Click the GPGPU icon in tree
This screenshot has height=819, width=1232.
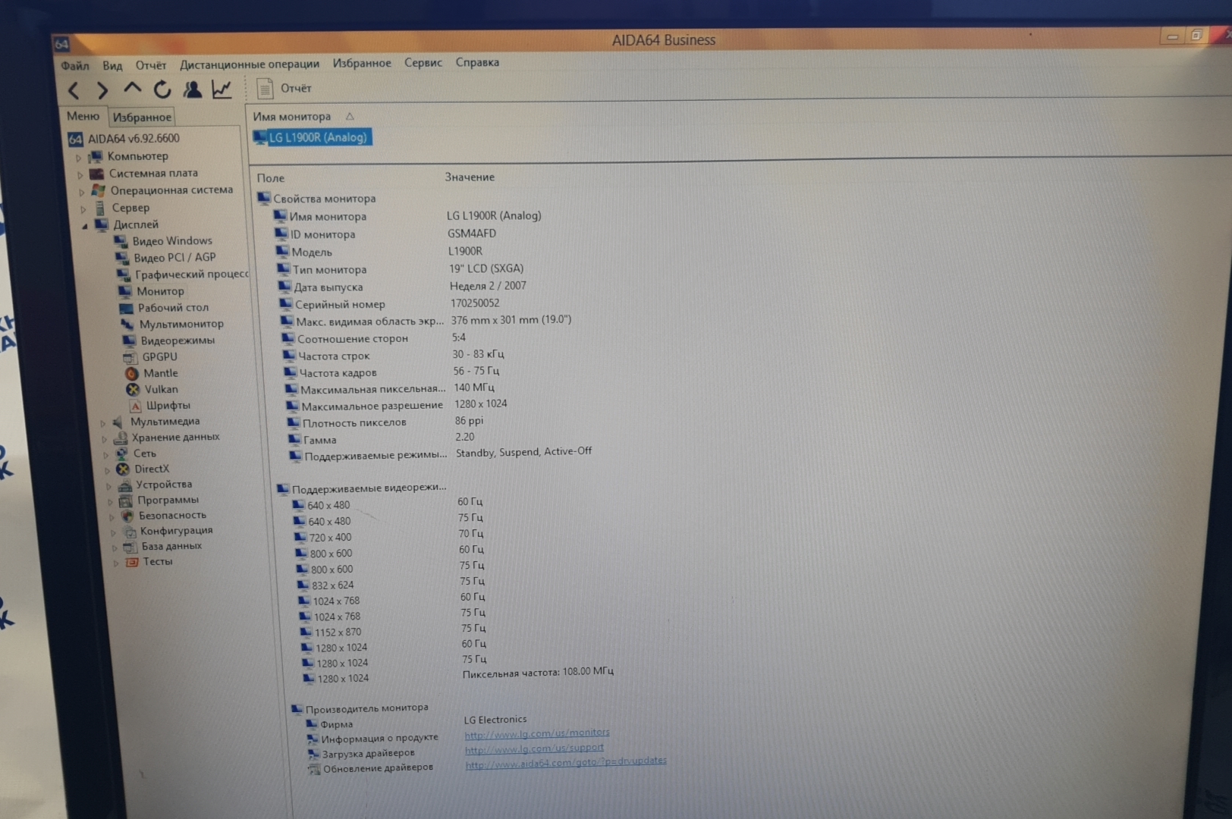click(x=129, y=357)
